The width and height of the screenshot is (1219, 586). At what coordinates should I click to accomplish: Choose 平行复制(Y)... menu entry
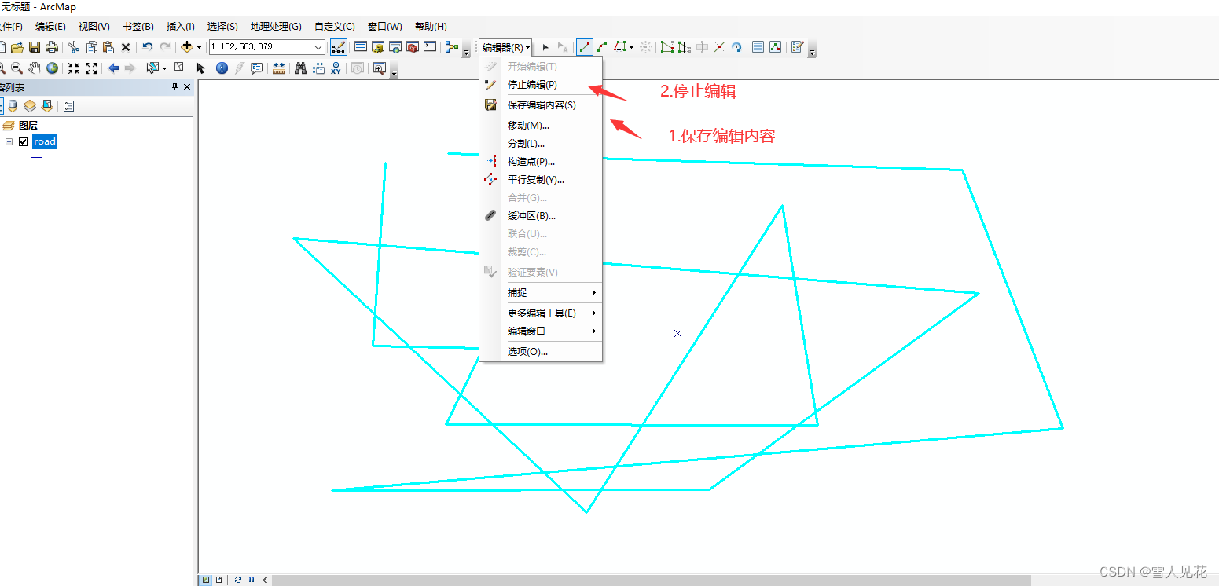541,180
